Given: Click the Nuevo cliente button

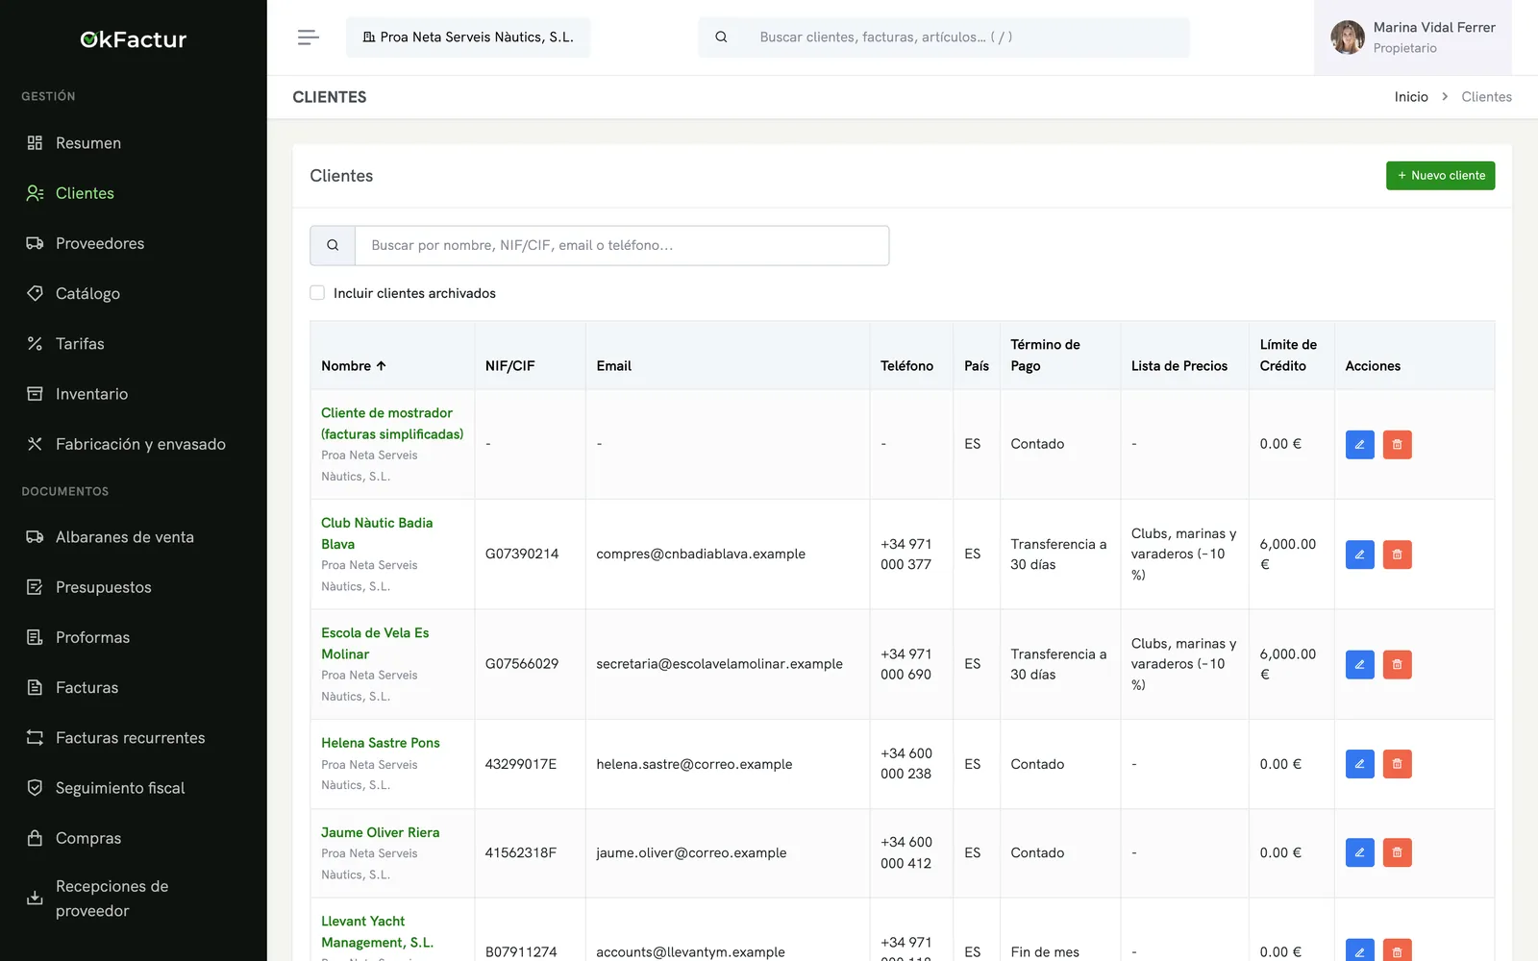Looking at the screenshot, I should click(x=1440, y=176).
